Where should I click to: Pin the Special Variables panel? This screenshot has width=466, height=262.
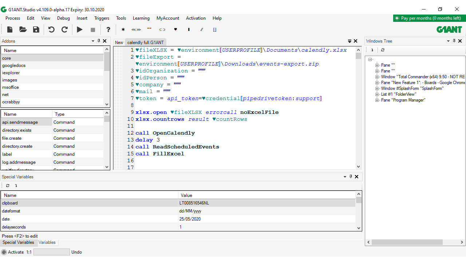[x=351, y=176]
